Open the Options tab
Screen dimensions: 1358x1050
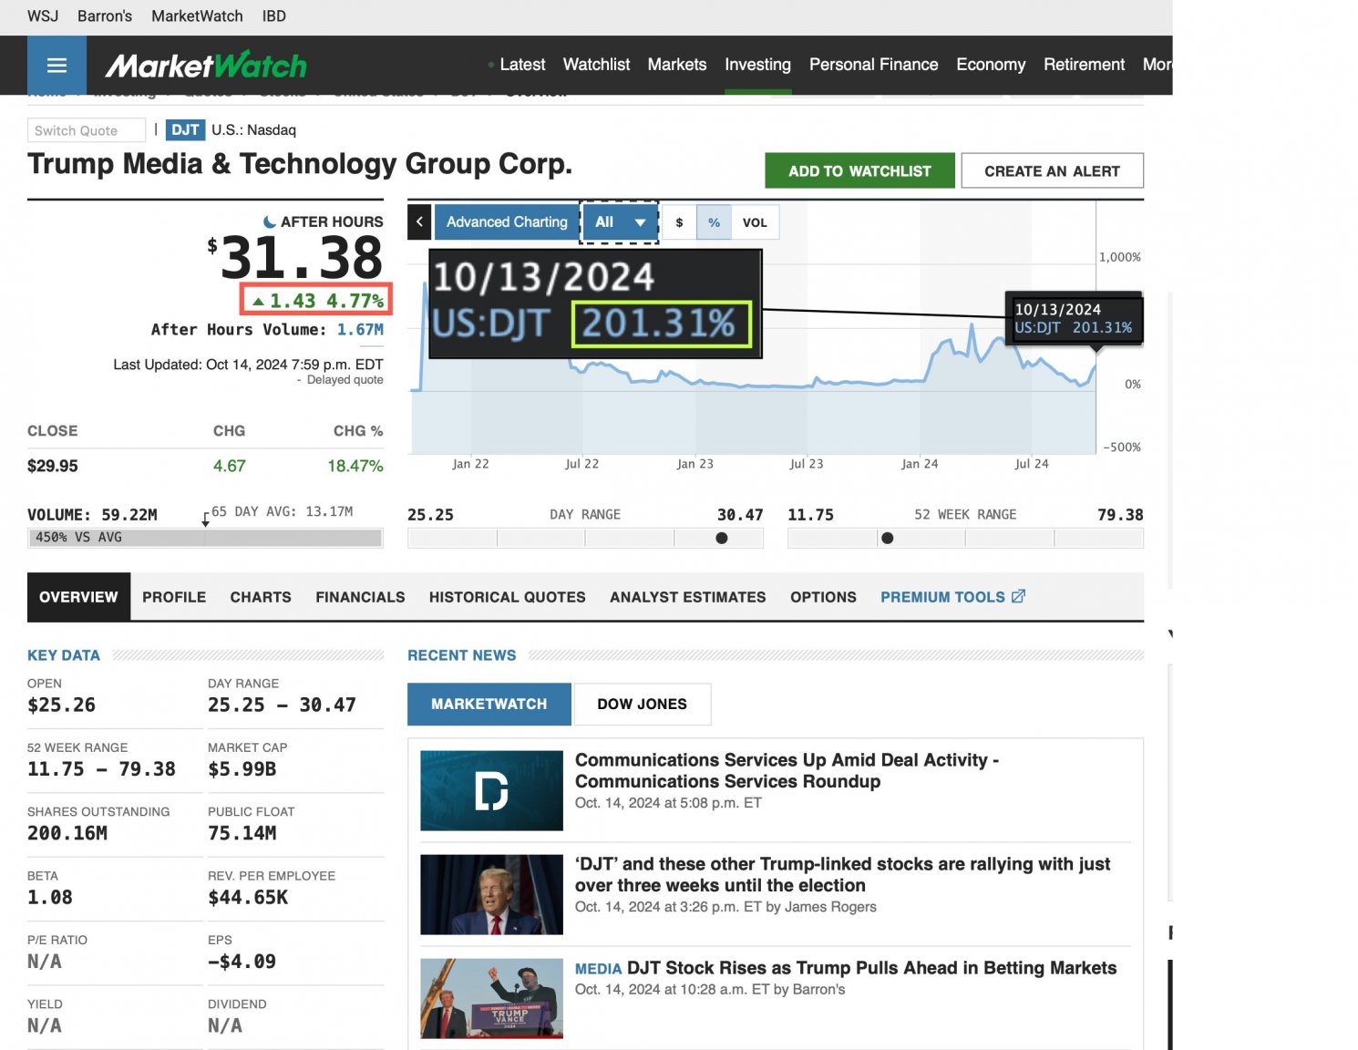tap(823, 597)
